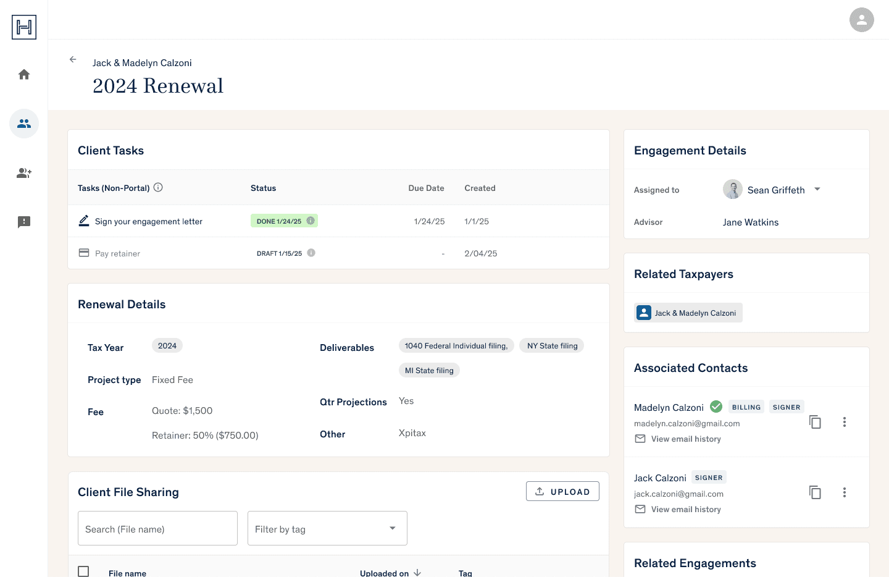Click the jack.calzoni@gmail.com email address
Viewport: 889px width, 577px height.
[x=678, y=494]
